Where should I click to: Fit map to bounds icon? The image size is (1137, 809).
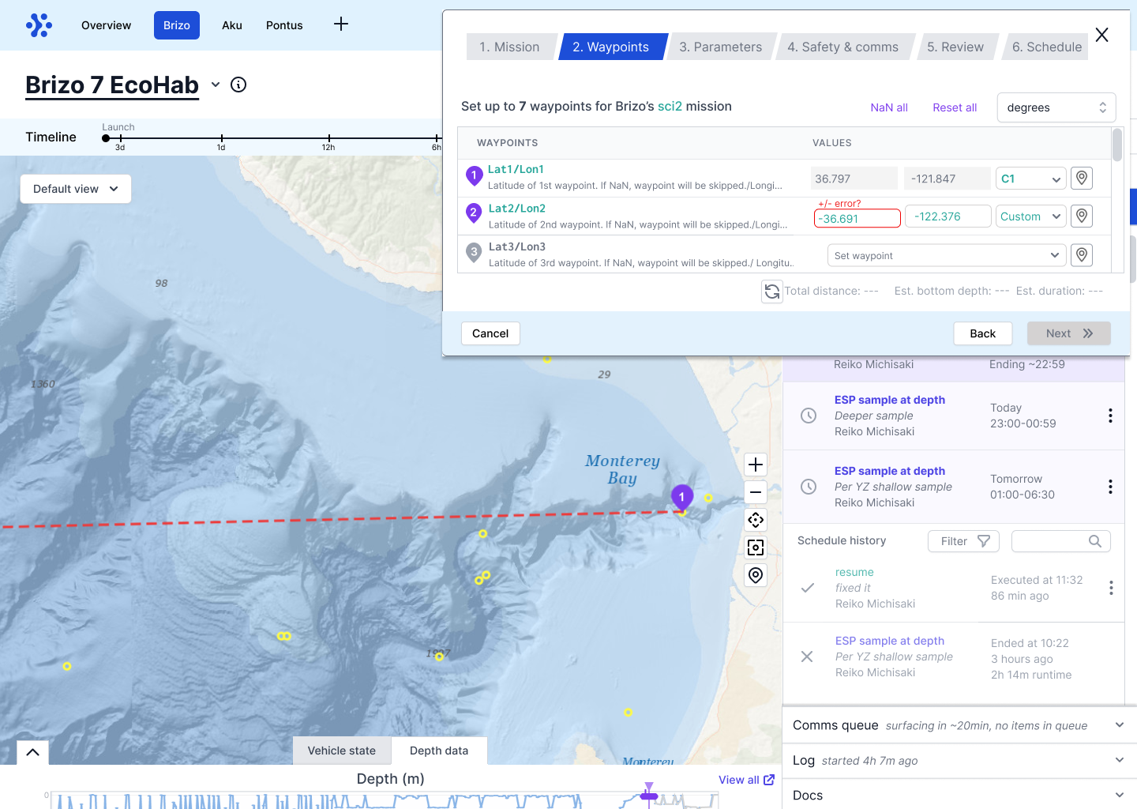point(756,547)
